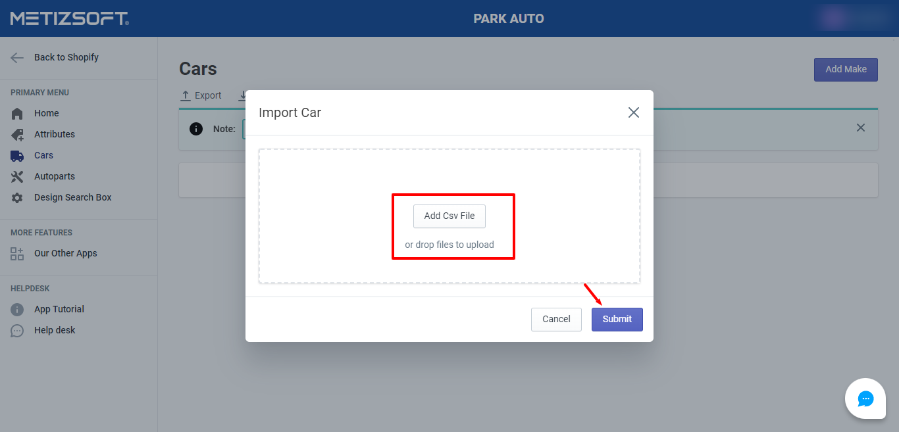
Task: Close the Import Car dialog
Action: click(633, 112)
